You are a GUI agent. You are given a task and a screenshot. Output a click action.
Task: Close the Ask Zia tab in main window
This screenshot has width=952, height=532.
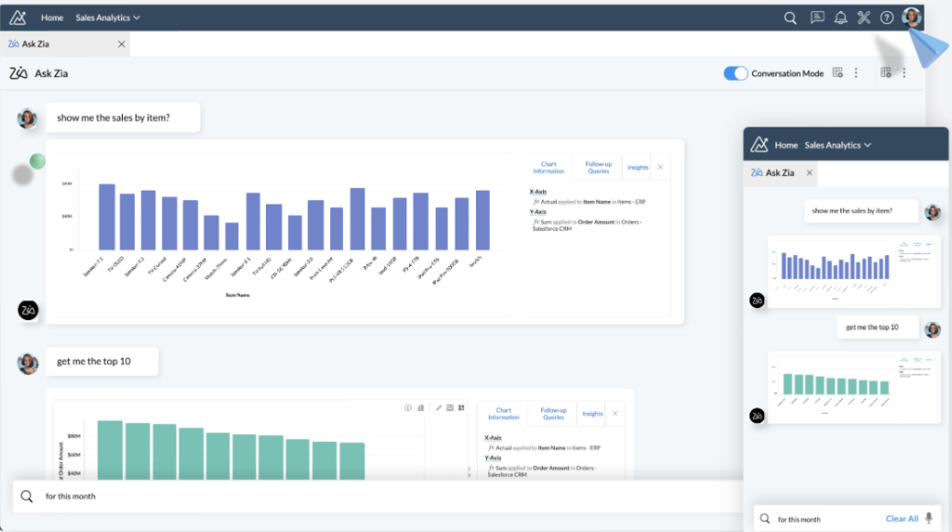click(x=122, y=44)
